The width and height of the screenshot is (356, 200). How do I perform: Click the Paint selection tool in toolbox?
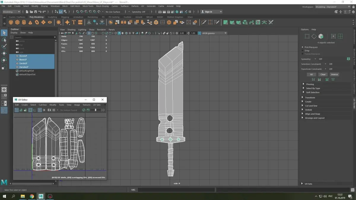point(4,47)
